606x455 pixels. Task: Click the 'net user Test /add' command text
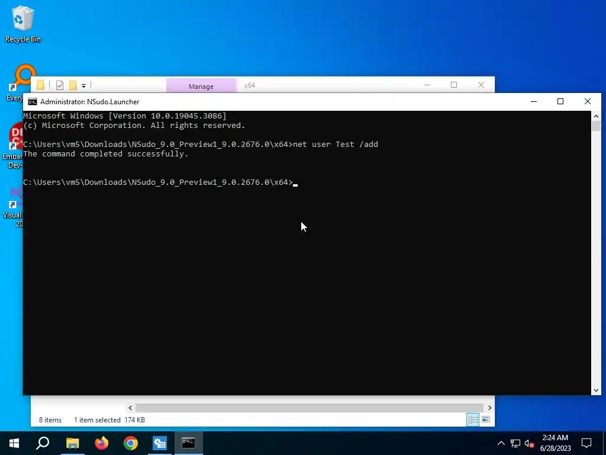coord(336,145)
